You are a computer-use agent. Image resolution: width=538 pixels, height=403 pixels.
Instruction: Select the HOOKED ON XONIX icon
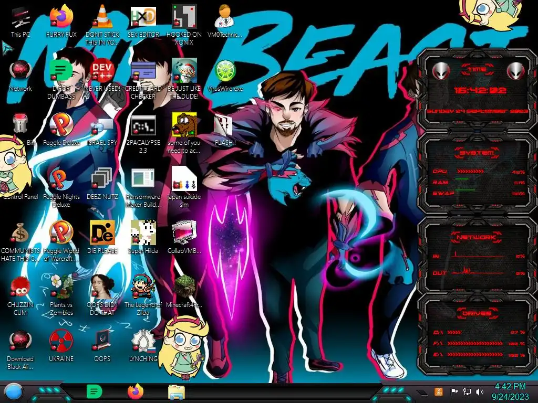184,25
